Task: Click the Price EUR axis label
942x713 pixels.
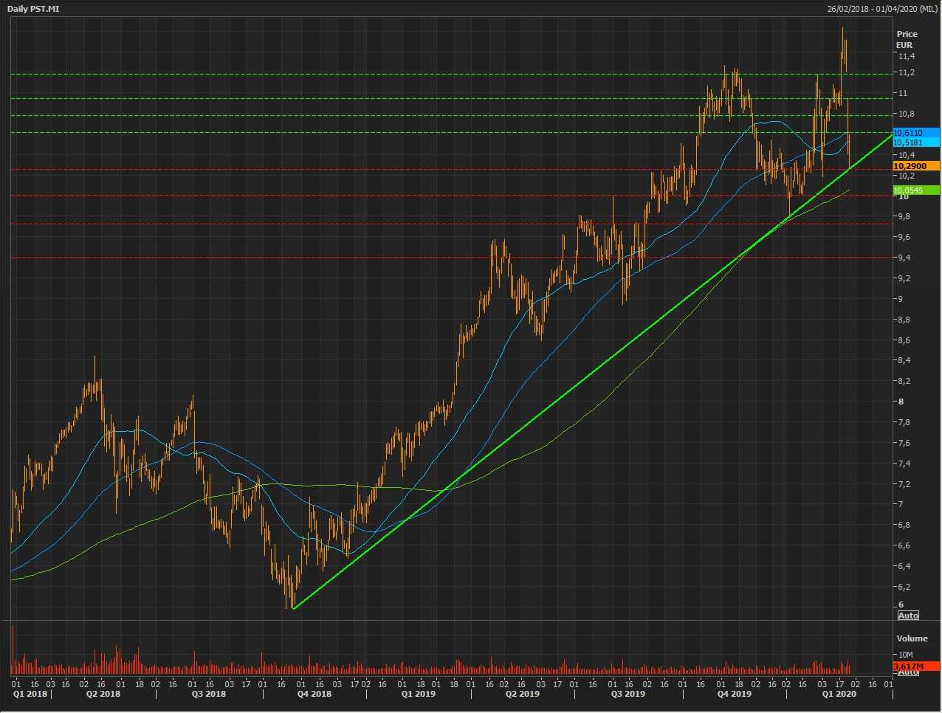Action: pyautogui.click(x=907, y=39)
